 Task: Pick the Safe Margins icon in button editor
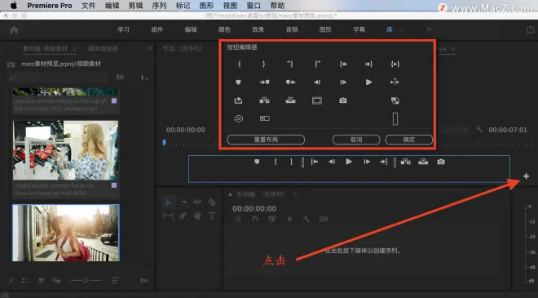(x=317, y=100)
